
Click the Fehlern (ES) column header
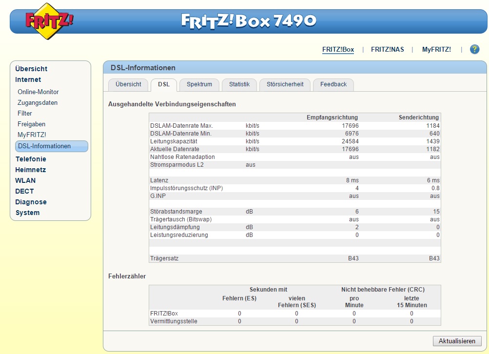tap(239, 298)
